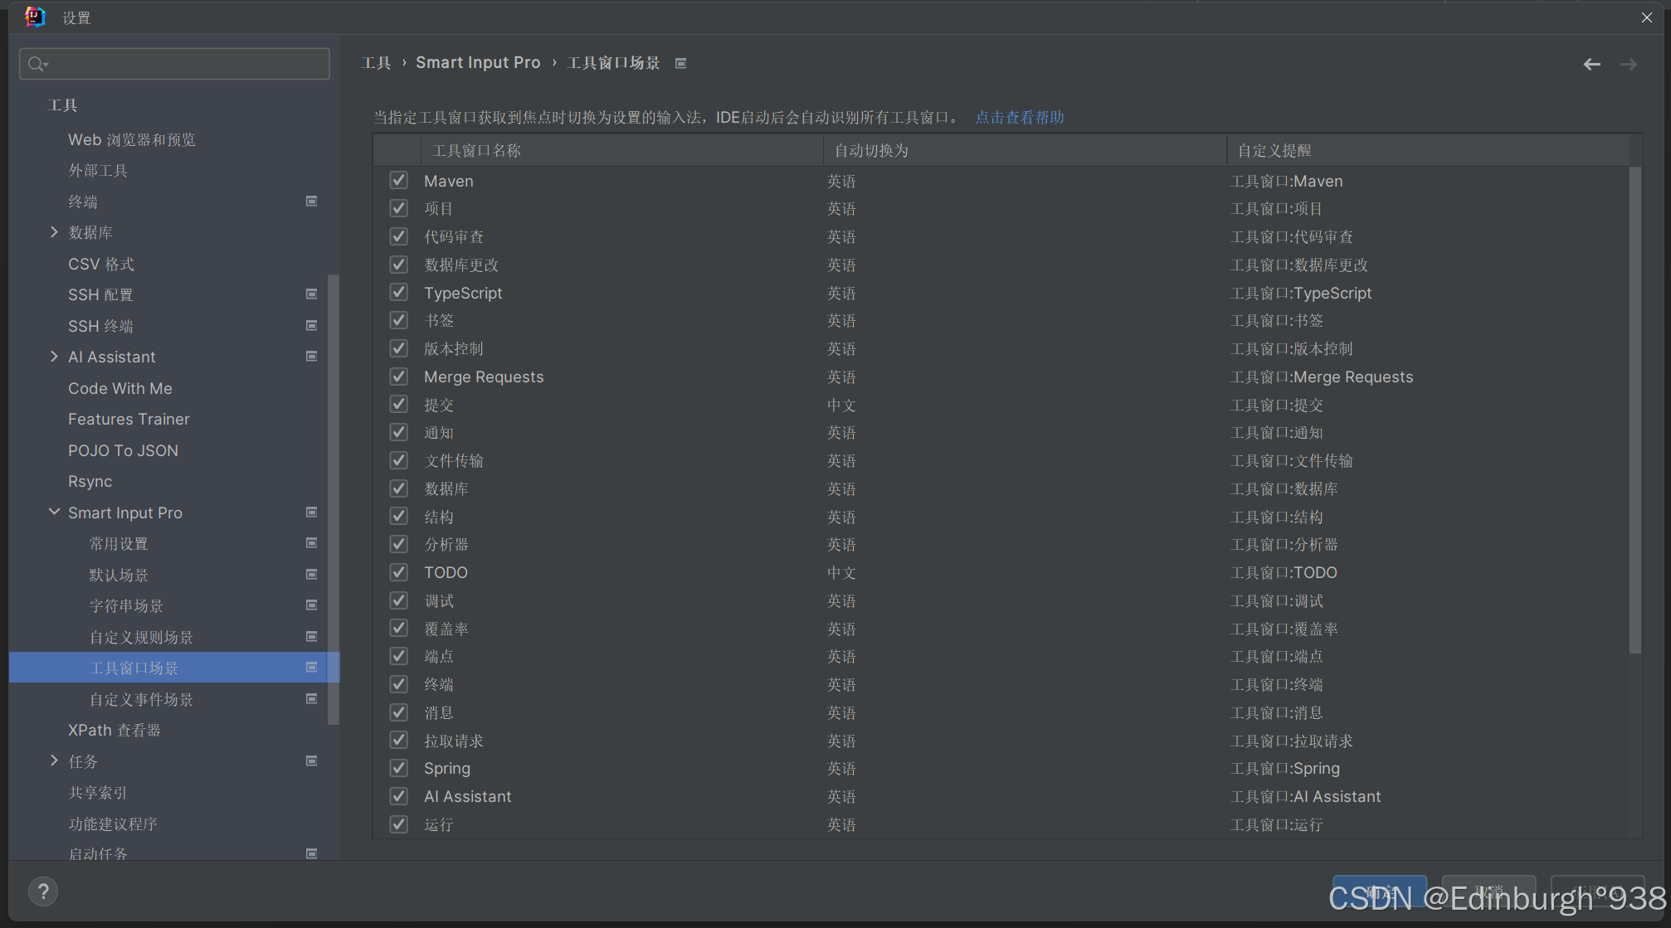Open help via the question mark icon
The width and height of the screenshot is (1671, 928).
pyautogui.click(x=43, y=892)
